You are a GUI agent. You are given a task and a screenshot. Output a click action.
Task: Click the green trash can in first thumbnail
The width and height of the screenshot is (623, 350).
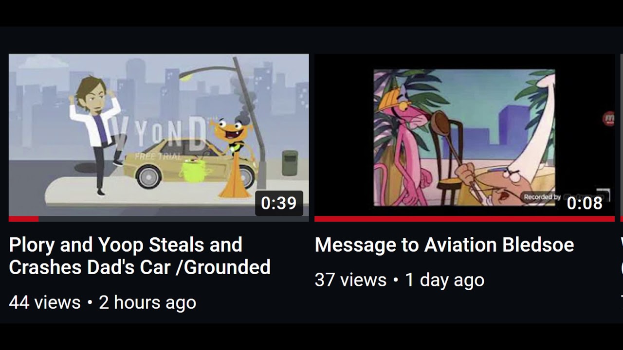click(290, 163)
